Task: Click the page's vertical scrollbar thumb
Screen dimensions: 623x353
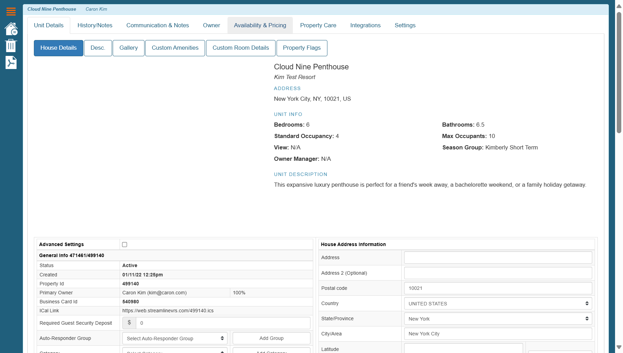Action: point(619,72)
